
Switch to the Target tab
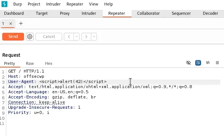[x=41, y=13]
